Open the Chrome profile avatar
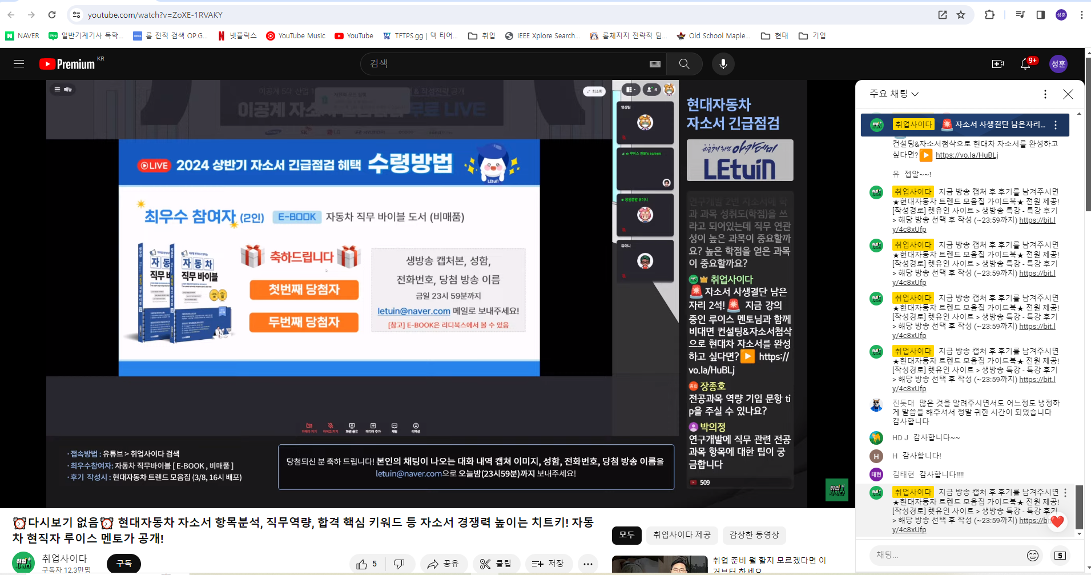1091x575 pixels. pyautogui.click(x=1061, y=15)
